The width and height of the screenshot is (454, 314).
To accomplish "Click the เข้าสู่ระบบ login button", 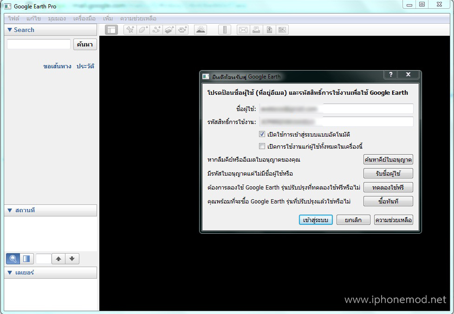I will tap(316, 220).
